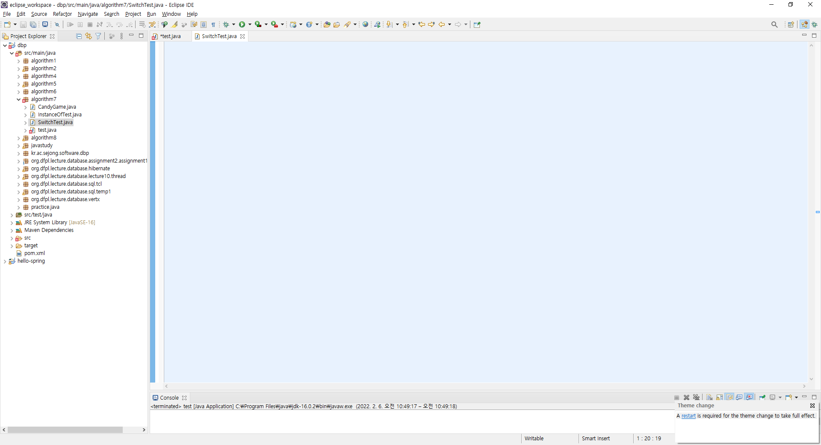Open the New wizard dropdown arrow
This screenshot has height=445, width=821.
pyautogui.click(x=15, y=24)
